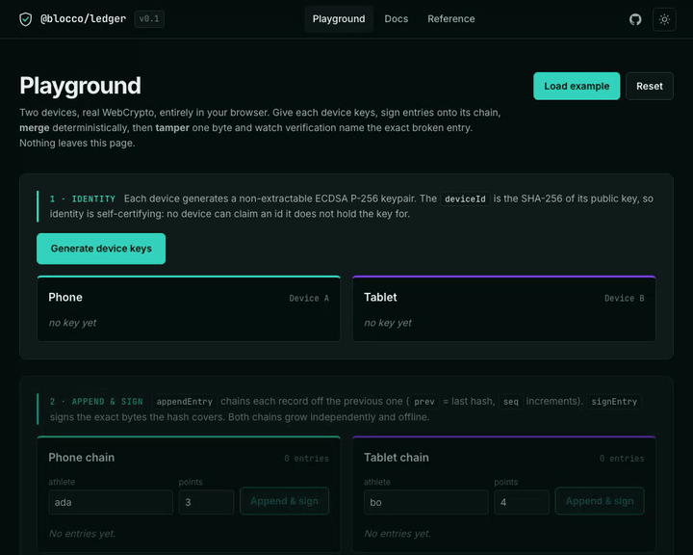693x555 pixels.
Task: Click the Tablet chain heading
Action: coord(396,457)
